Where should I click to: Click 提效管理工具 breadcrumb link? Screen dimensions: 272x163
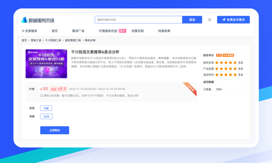tap(73, 40)
